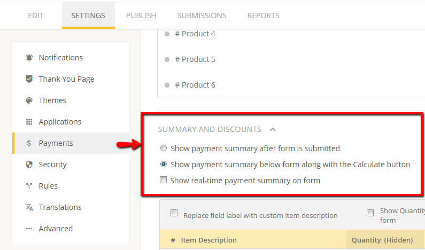This screenshot has height=250, width=425.
Task: Click the Applications grid icon
Action: pos(29,122)
